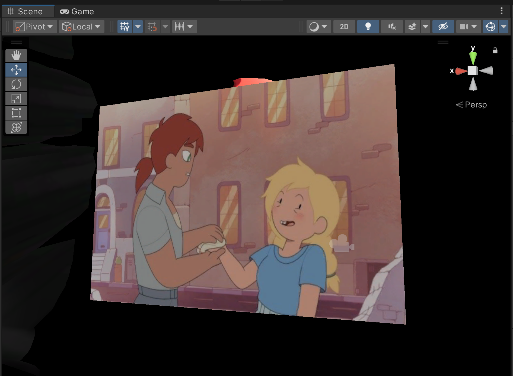Toggle scene audio mute
This screenshot has width=513, height=376.
click(x=392, y=27)
